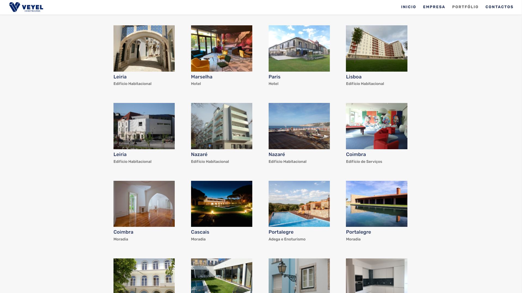Click Edifício Habitacional label under Lisboa
This screenshot has width=522, height=293.
pyautogui.click(x=365, y=84)
